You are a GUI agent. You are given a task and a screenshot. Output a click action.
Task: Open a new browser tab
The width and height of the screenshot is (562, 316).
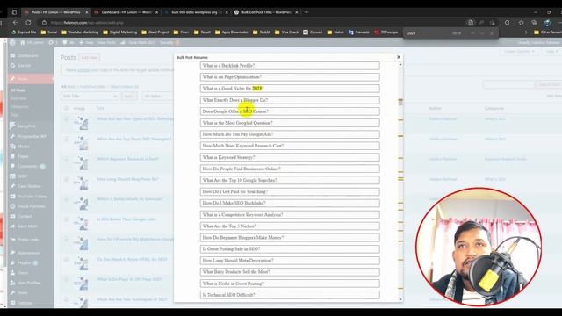click(x=306, y=12)
